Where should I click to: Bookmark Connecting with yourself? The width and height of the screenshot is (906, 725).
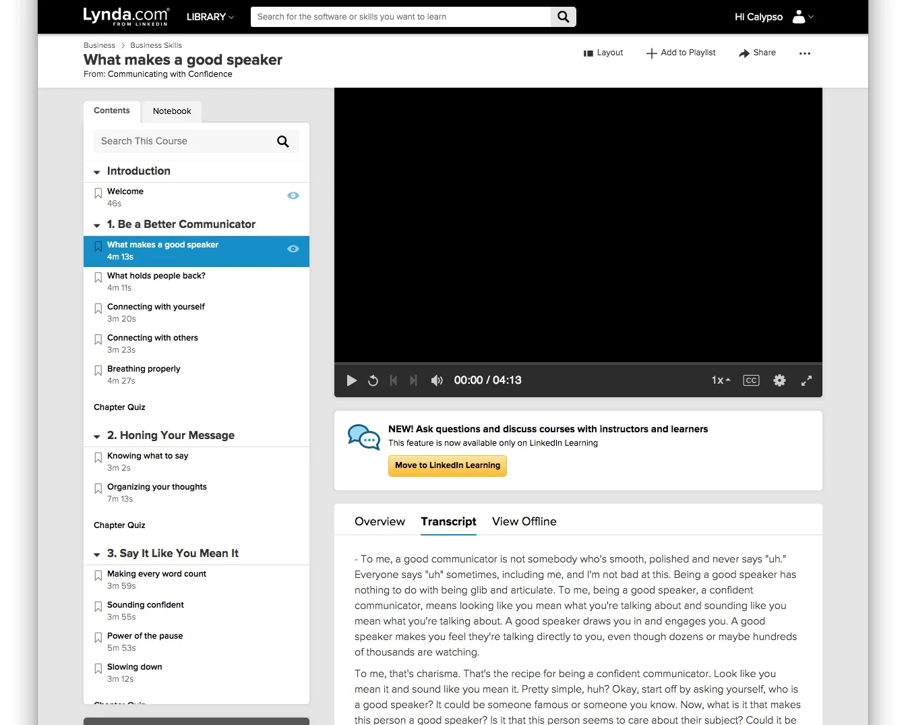tap(98, 309)
